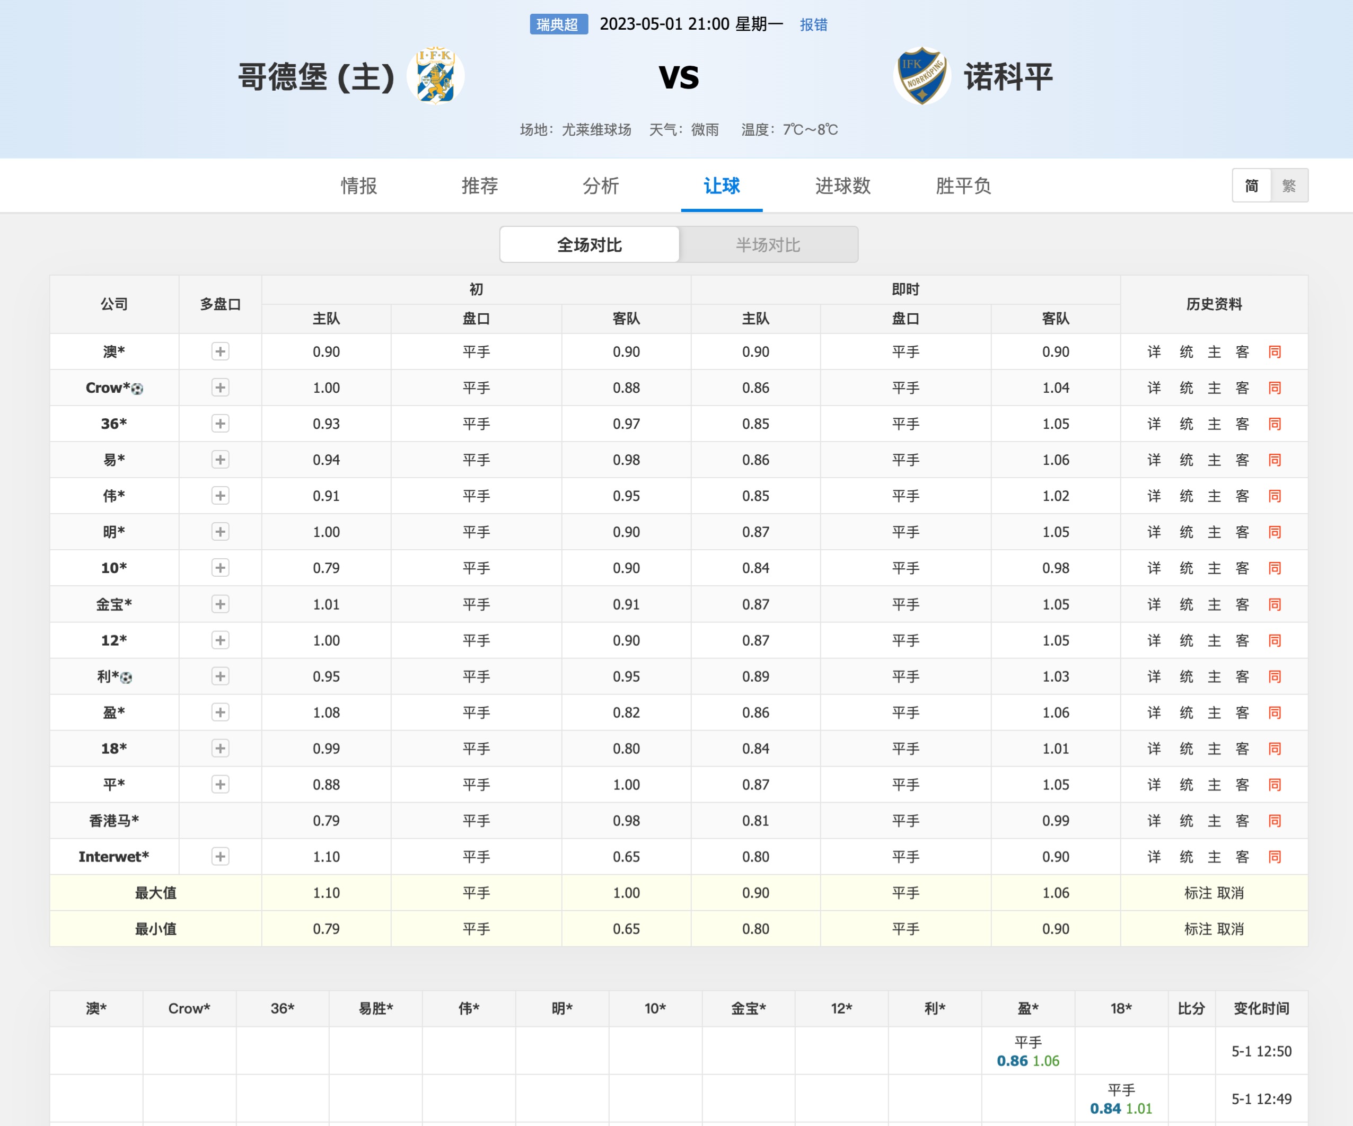Click the soccer ball icon beside 利*
1353x1126 pixels.
point(126,677)
